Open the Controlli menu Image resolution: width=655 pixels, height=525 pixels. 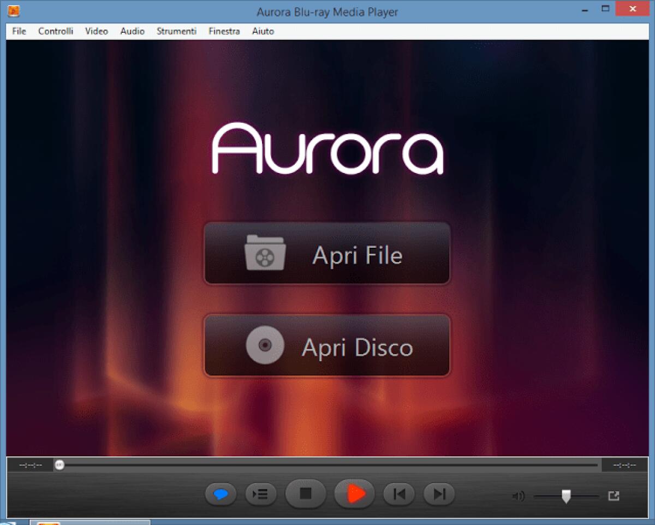[55, 31]
